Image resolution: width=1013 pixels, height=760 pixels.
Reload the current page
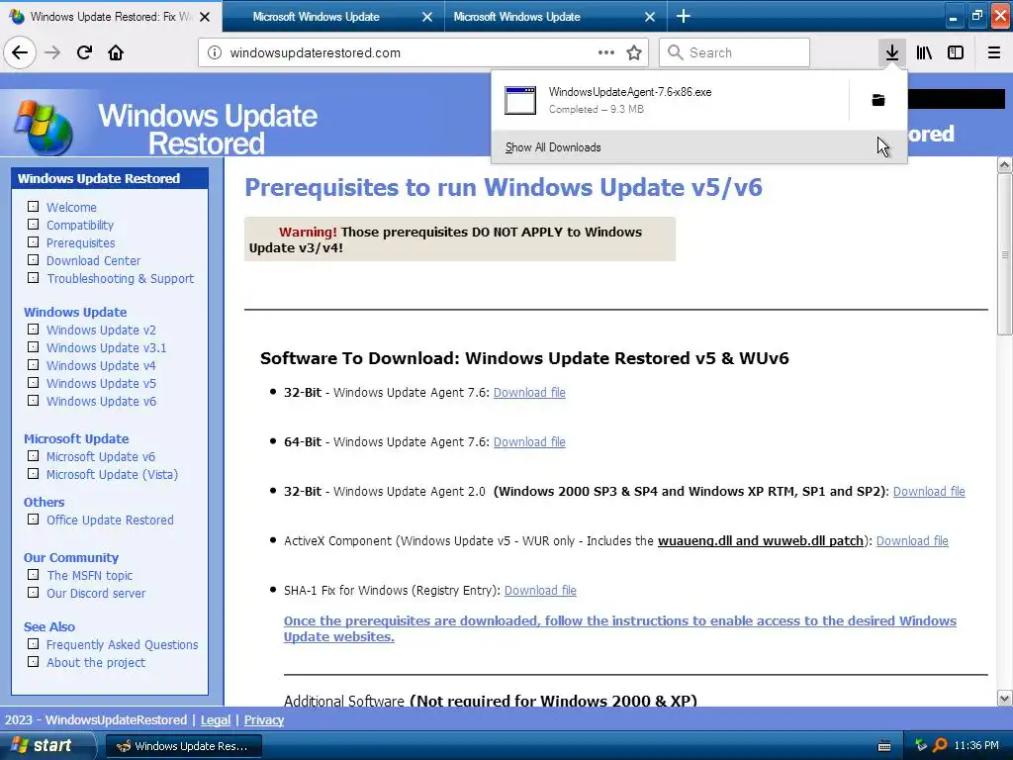[x=84, y=53]
